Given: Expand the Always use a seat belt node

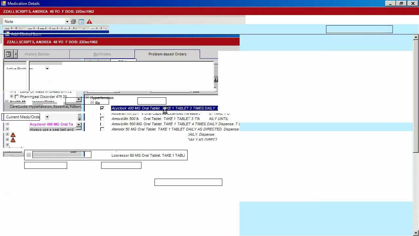Looking at the screenshot, I should 7,129.
